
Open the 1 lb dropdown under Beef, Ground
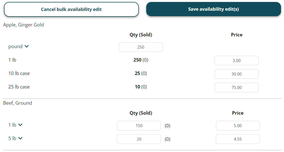click(20, 125)
